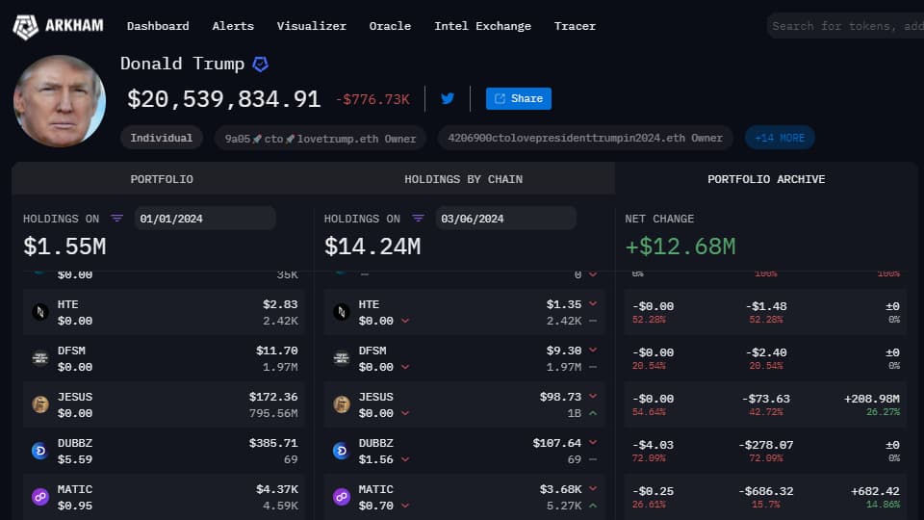Focus the search for tokens field
This screenshot has height=520, width=924.
845,26
